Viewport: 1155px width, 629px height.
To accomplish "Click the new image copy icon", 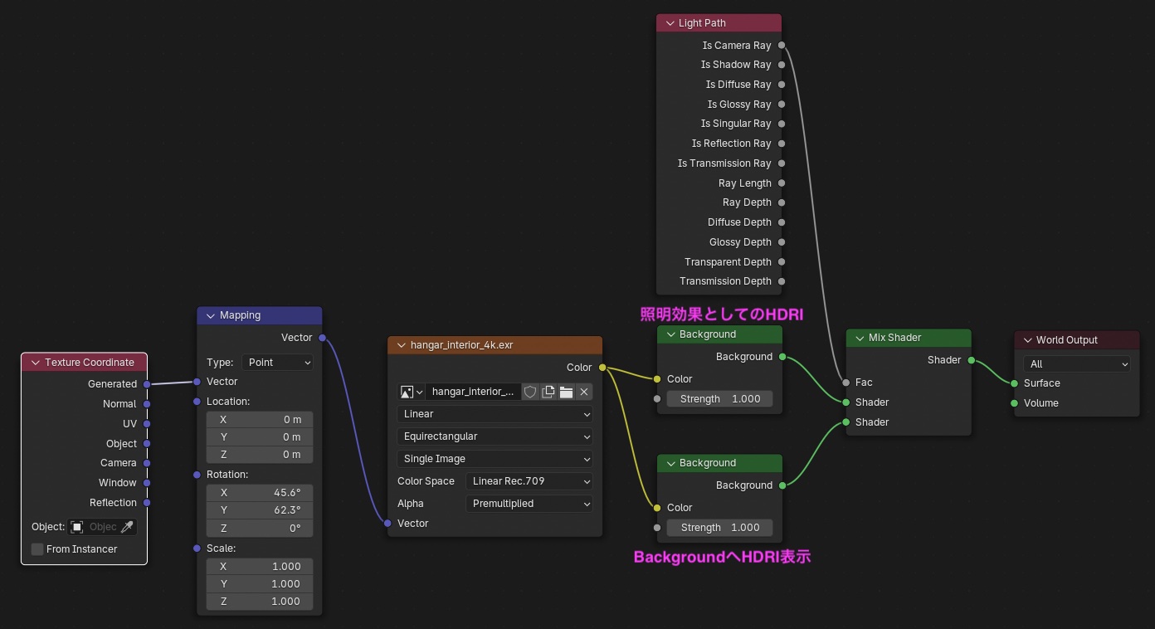I will tap(548, 392).
